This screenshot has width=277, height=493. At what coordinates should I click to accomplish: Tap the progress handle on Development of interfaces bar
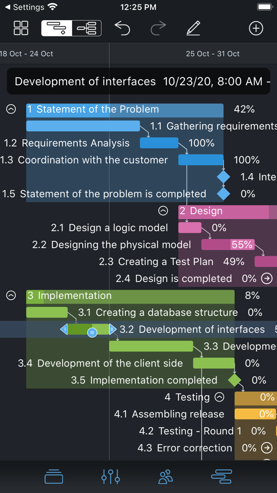(x=92, y=332)
